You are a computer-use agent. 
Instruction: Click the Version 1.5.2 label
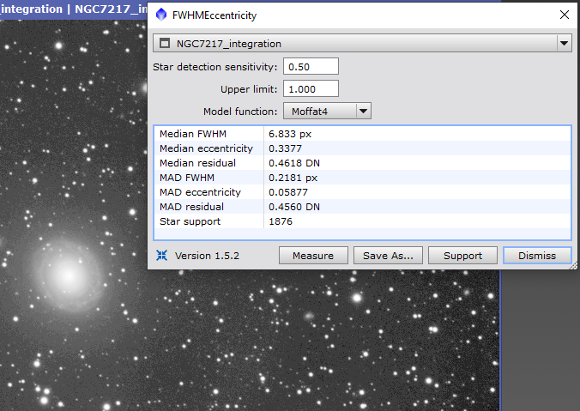pyautogui.click(x=207, y=256)
